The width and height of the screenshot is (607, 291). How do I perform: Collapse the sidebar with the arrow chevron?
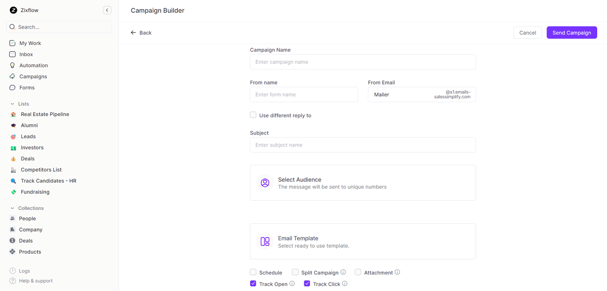[x=107, y=10]
